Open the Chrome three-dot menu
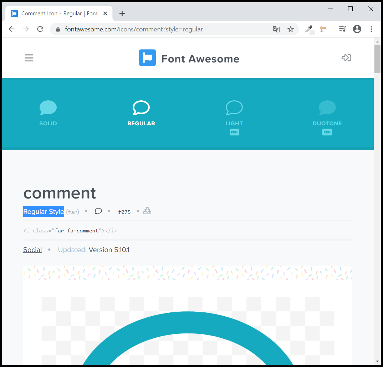 point(371,29)
